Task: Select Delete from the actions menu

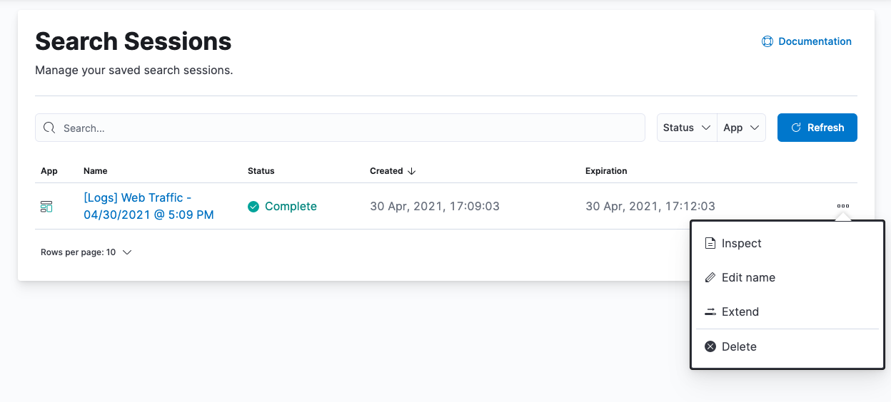Action: click(787, 346)
